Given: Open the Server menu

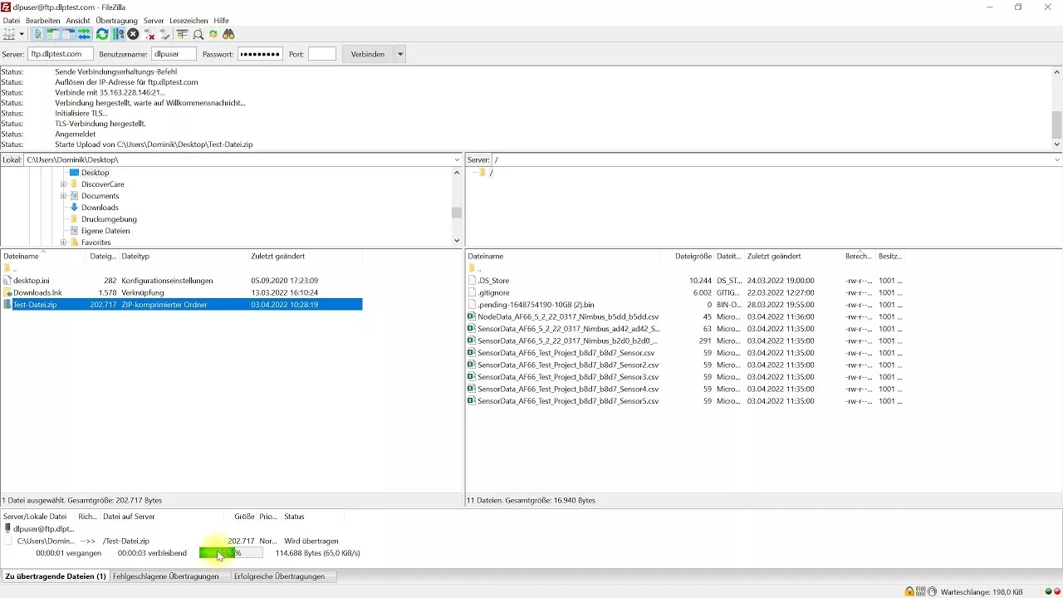Looking at the screenshot, I should pyautogui.click(x=154, y=21).
